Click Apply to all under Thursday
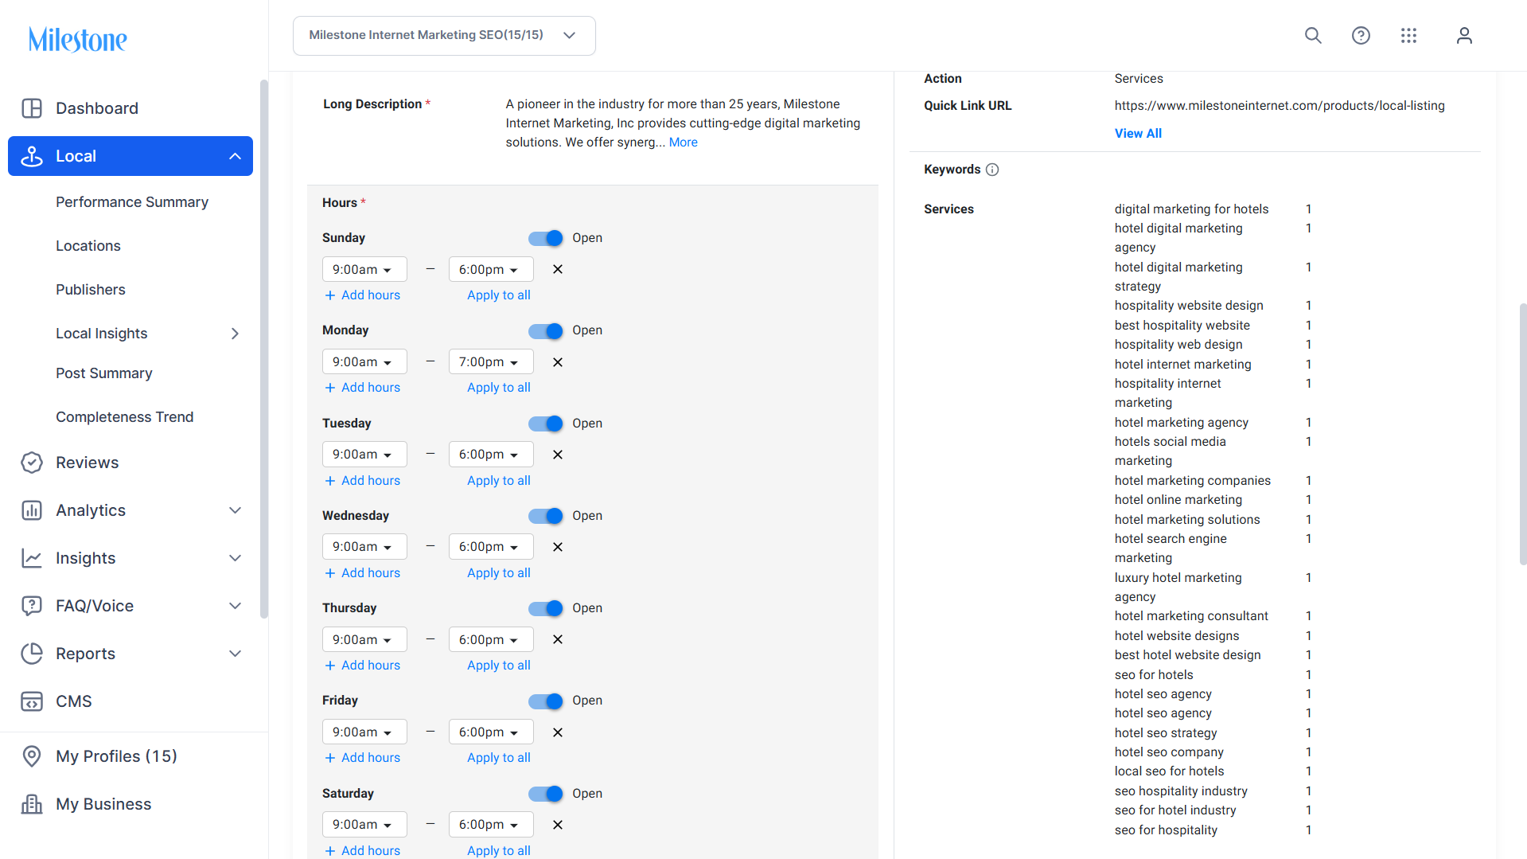This screenshot has width=1527, height=859. 499,666
